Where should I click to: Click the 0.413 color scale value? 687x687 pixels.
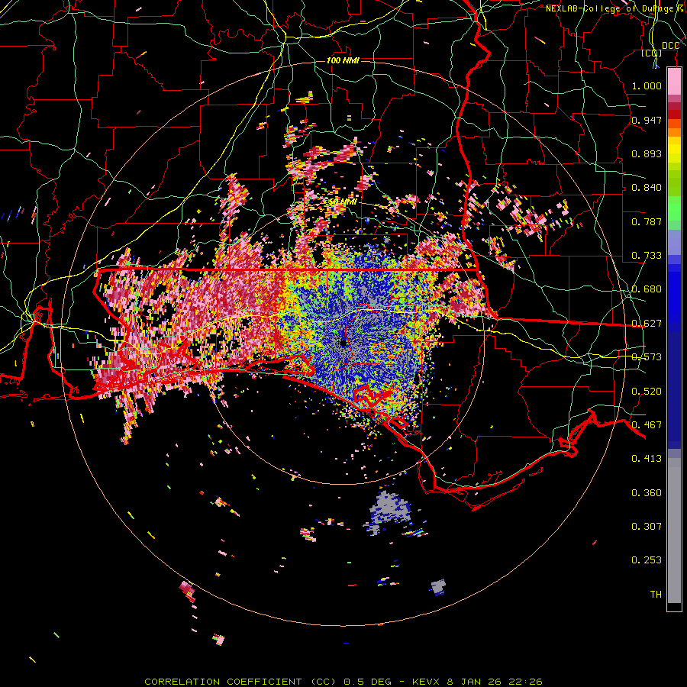tap(647, 459)
